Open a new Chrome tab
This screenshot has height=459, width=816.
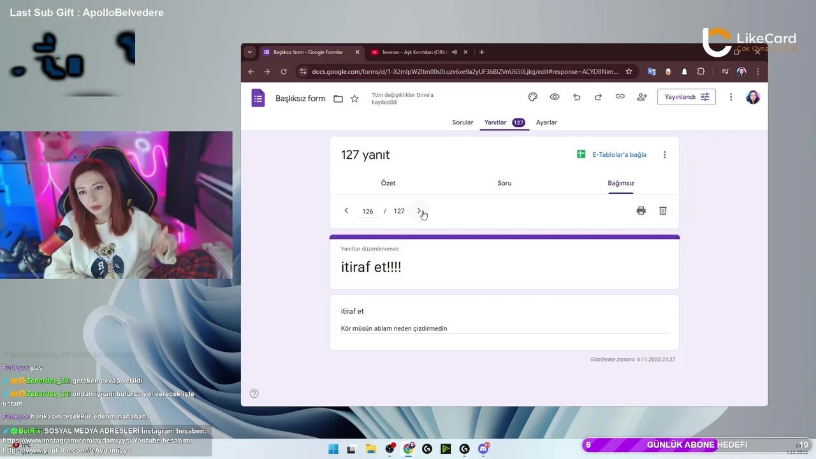pos(481,52)
